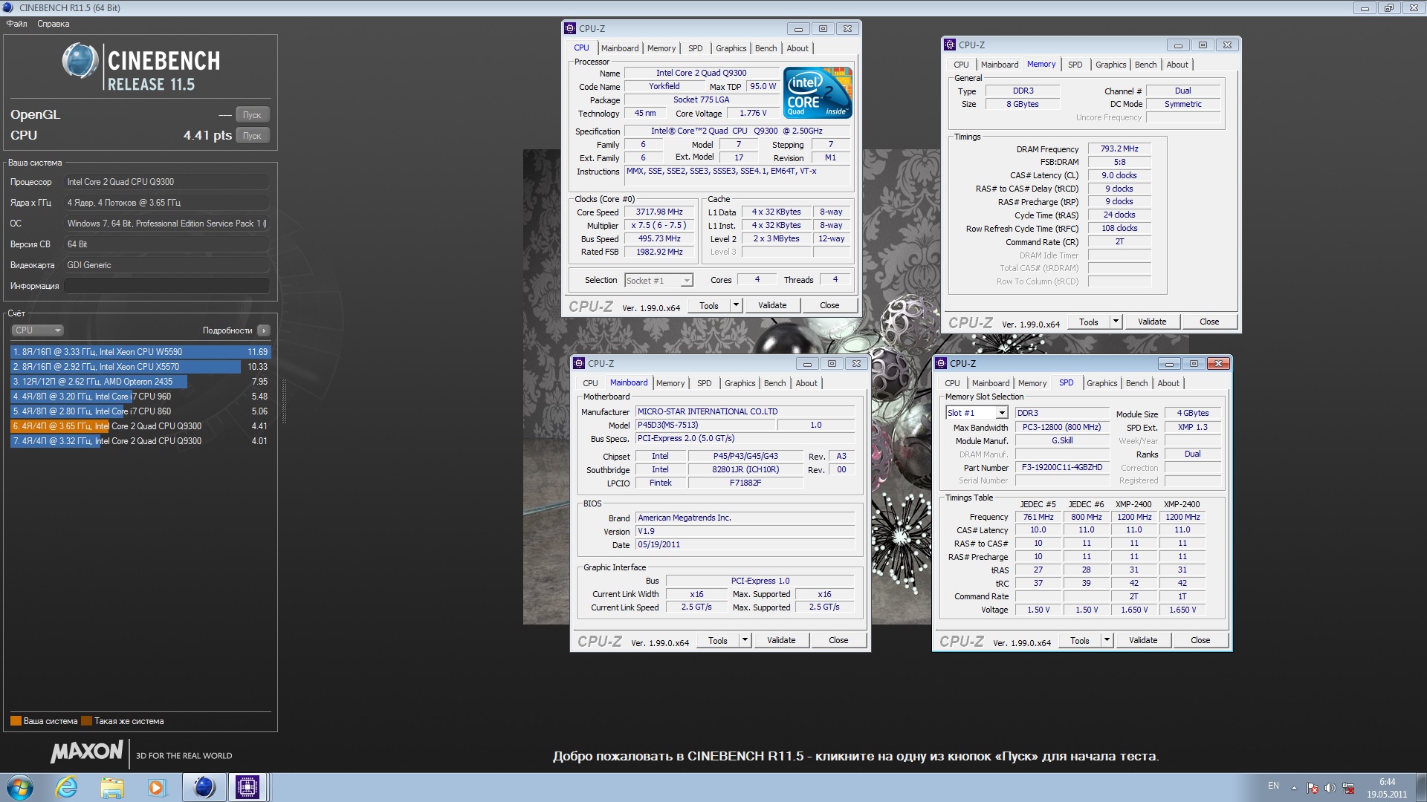Run the OpenGL test with Пуск
This screenshot has height=802, width=1427.
pos(253,115)
